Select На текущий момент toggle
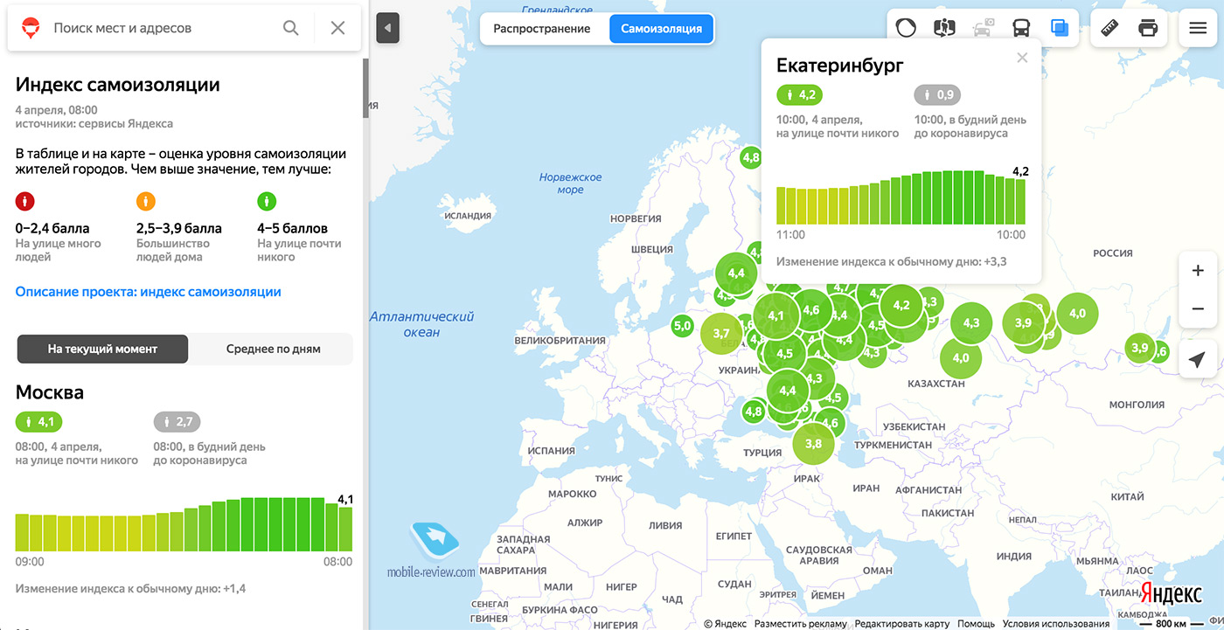Screen dimensions: 1224x630 (x=102, y=349)
